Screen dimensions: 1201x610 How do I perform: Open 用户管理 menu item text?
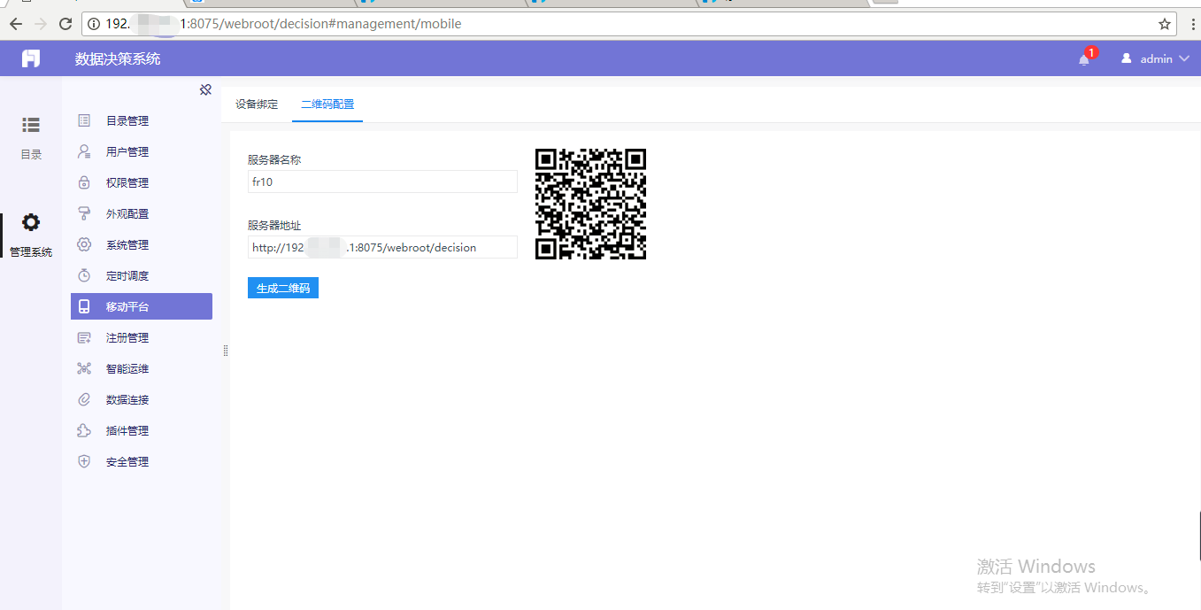(x=127, y=152)
